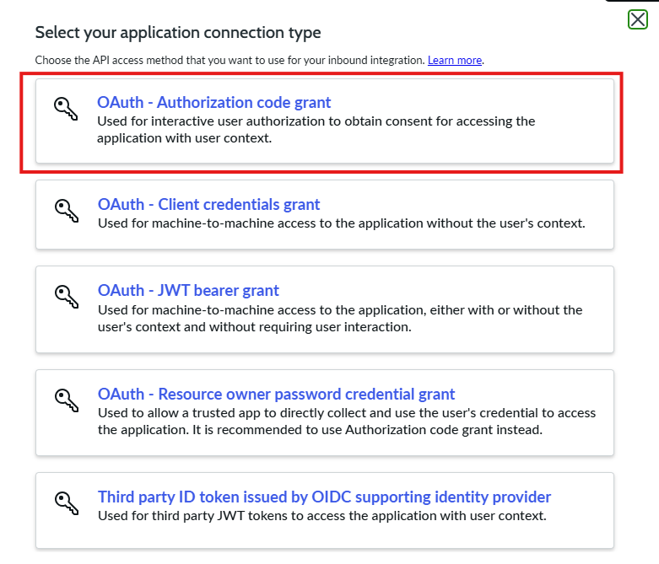Click the machine-to-machine description under Client credentials

point(341,223)
